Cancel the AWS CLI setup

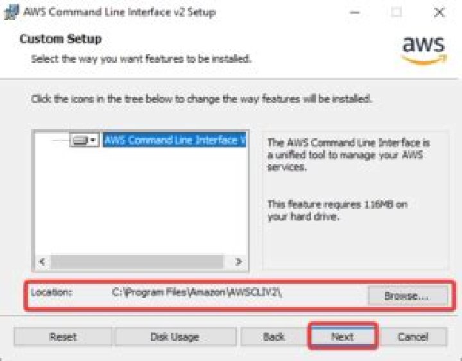coord(413,337)
